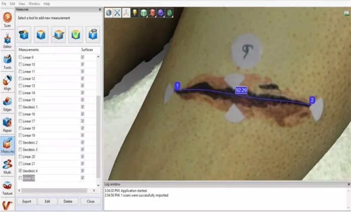Switch to the Texture module

(x=7, y=186)
